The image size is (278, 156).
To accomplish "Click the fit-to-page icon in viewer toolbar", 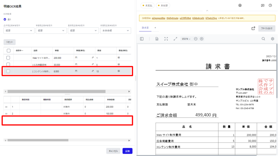I will tap(166, 39).
